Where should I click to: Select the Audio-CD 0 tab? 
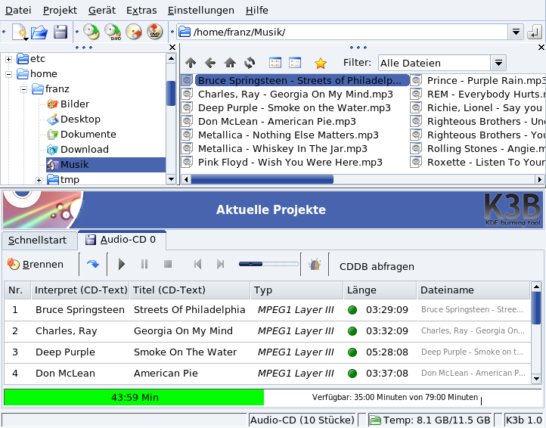click(x=123, y=240)
